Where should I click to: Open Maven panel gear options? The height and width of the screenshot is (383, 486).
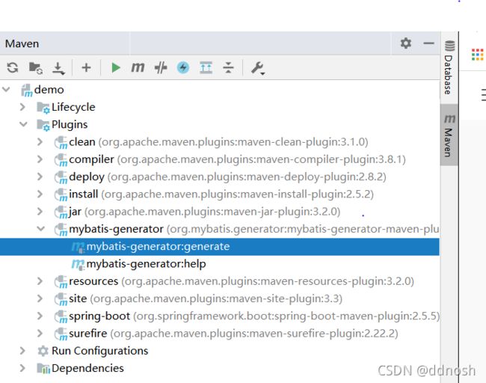(406, 43)
